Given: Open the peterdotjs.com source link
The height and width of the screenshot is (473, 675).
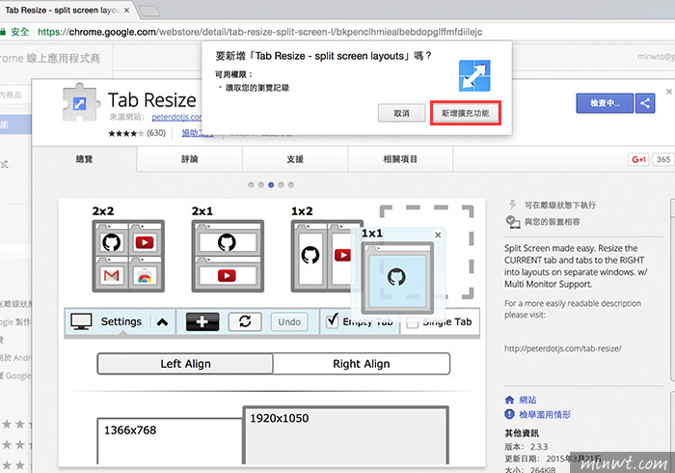Looking at the screenshot, I should (x=176, y=117).
